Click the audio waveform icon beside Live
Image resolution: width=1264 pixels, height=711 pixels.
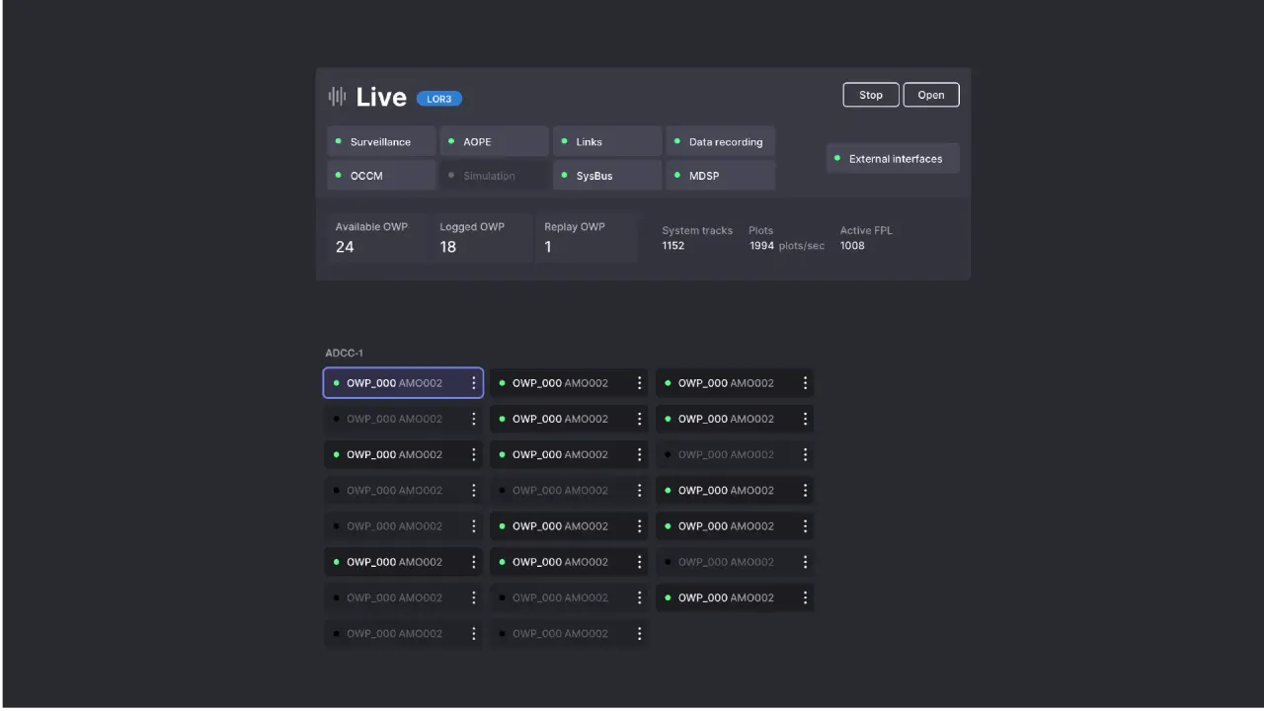[337, 96]
